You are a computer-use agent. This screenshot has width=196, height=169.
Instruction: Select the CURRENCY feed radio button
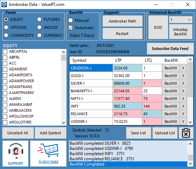pos(39,35)
